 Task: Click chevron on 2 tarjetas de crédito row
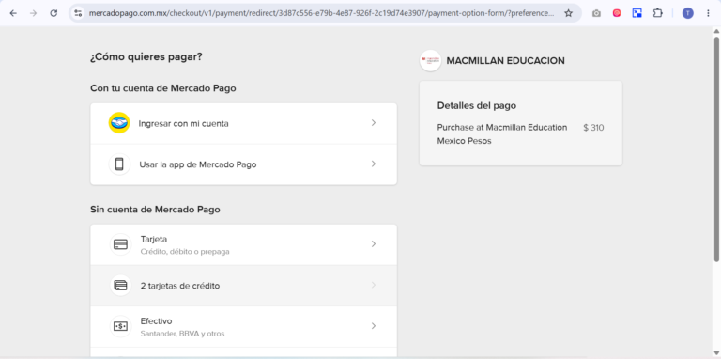point(374,286)
